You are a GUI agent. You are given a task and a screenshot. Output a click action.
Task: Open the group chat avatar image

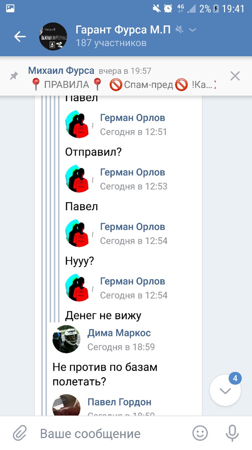pyautogui.click(x=53, y=36)
